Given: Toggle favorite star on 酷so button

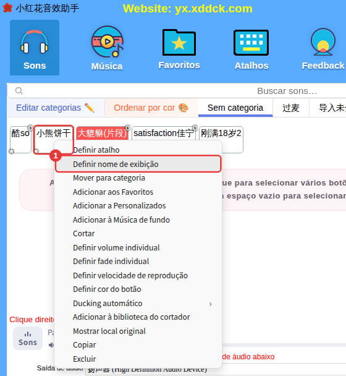Looking at the screenshot, I should 11,152.
